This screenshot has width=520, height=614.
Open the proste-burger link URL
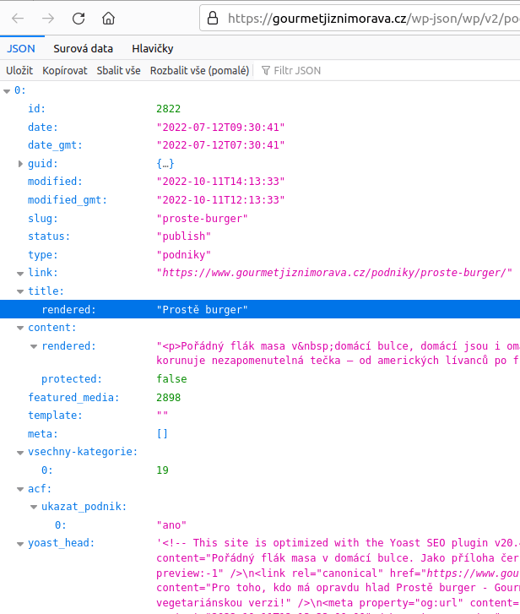point(334,273)
